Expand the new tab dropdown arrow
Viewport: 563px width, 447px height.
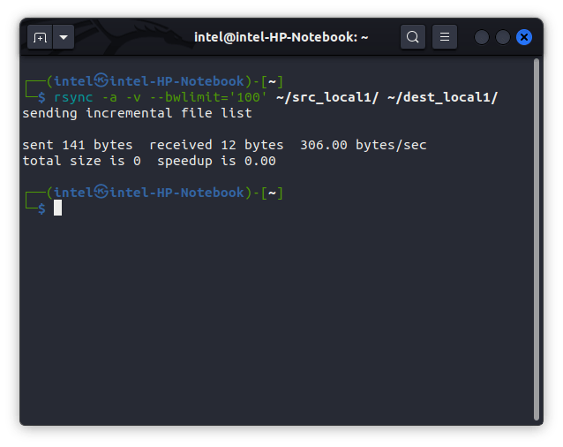click(64, 37)
